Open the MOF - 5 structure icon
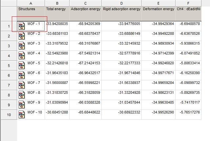210x141 pixels. coord(22,65)
